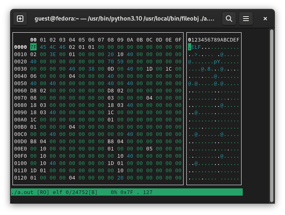Click the 0% progress indicator in status bar
This screenshot has width=285, height=215.
pos(114,192)
